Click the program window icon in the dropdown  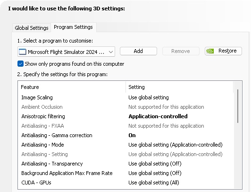click(23, 52)
